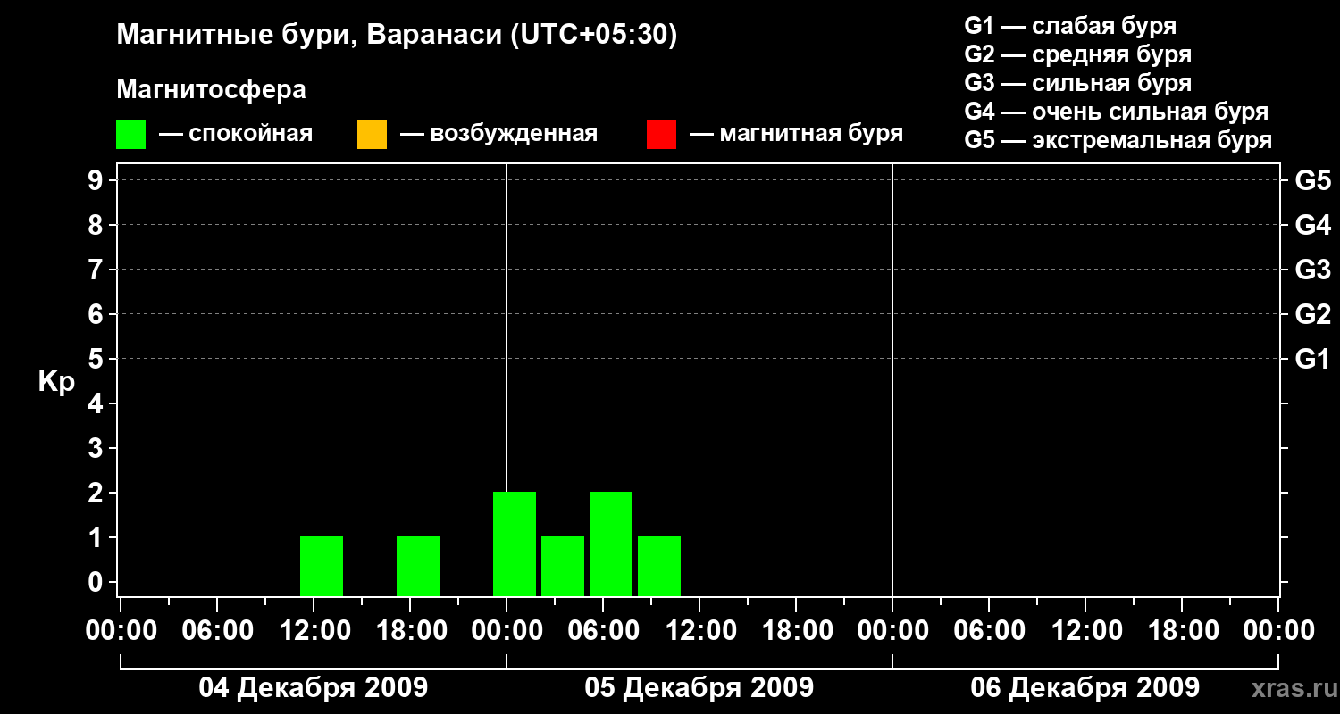Image resolution: width=1340 pixels, height=714 pixels.
Task: Click the right-axis 'G5' tick label
Action: [x=1312, y=180]
